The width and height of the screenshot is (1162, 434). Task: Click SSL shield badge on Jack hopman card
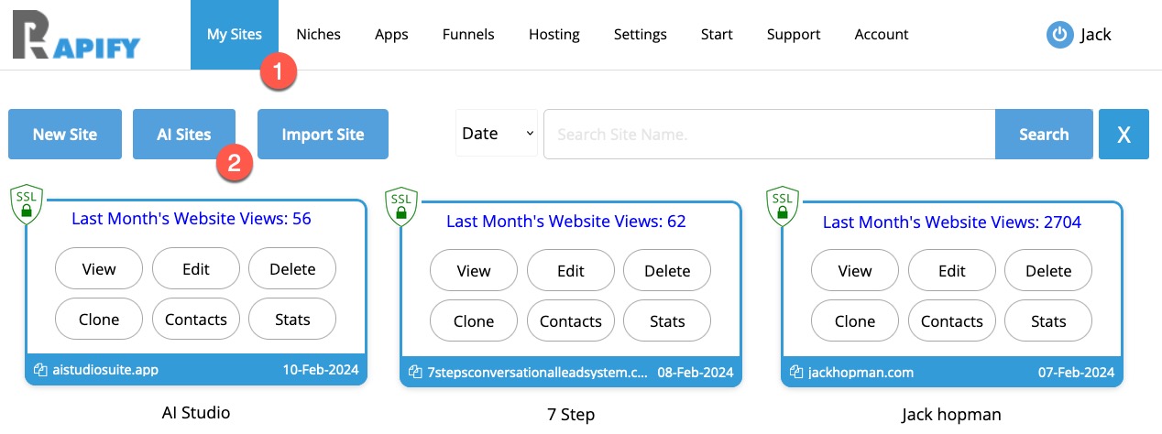point(782,205)
